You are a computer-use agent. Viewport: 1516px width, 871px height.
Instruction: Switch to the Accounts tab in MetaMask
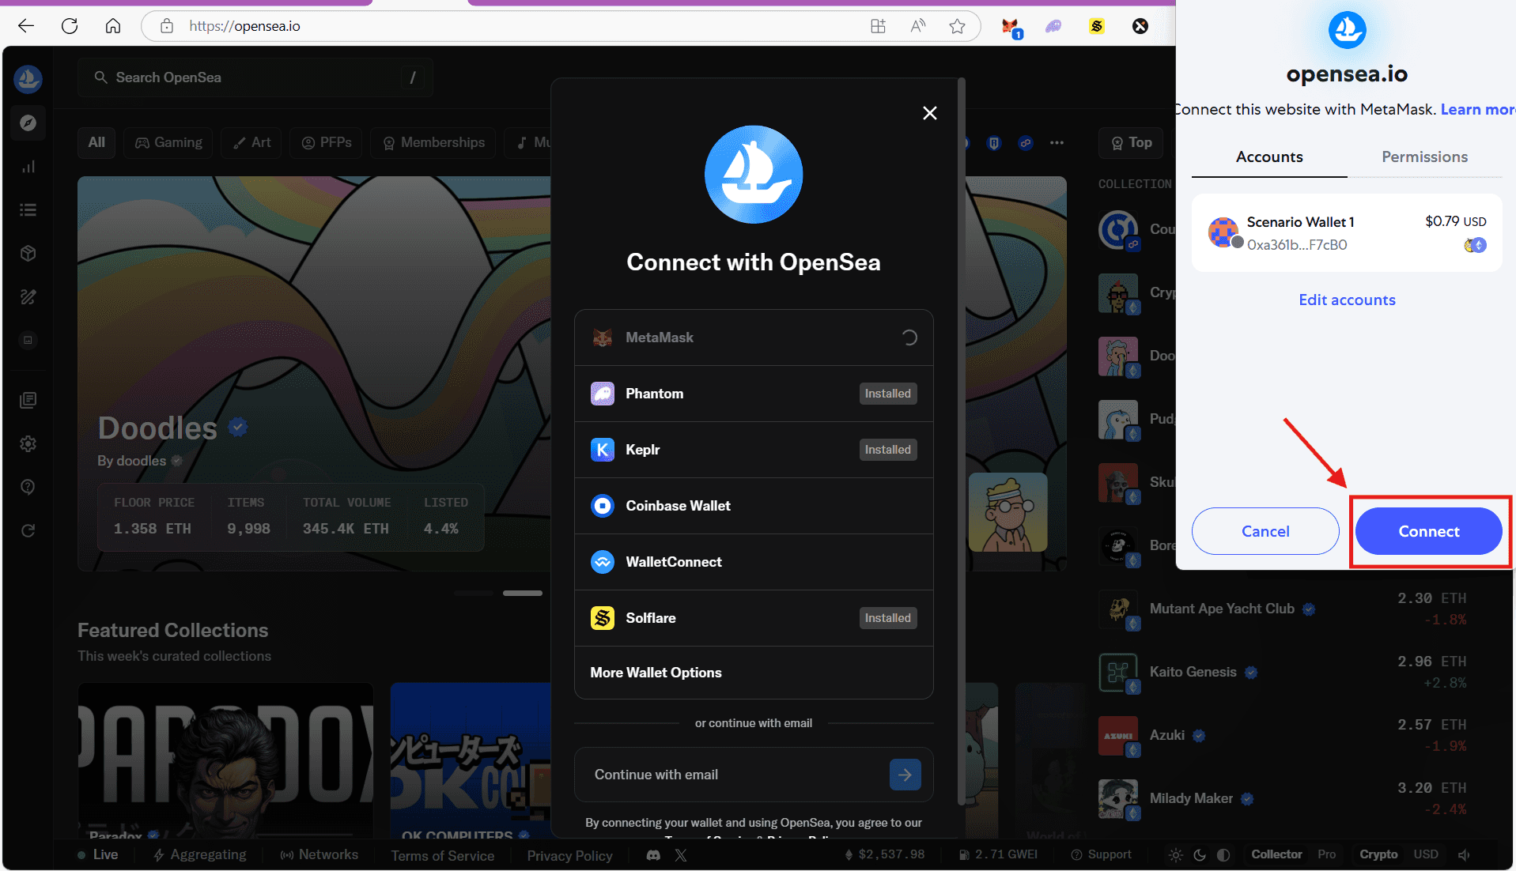pos(1269,157)
